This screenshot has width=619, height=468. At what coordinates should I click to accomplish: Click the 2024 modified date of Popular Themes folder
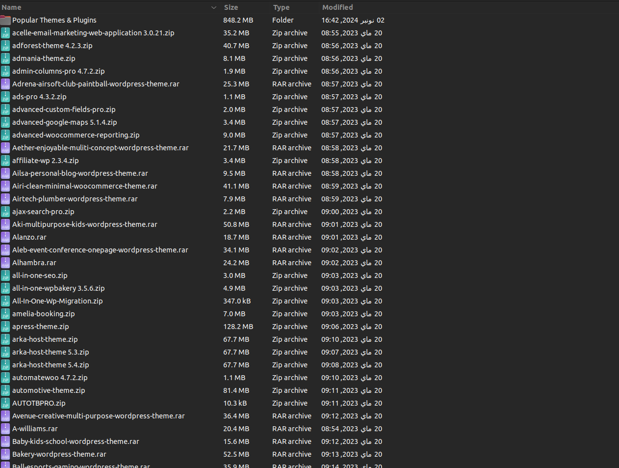(353, 20)
